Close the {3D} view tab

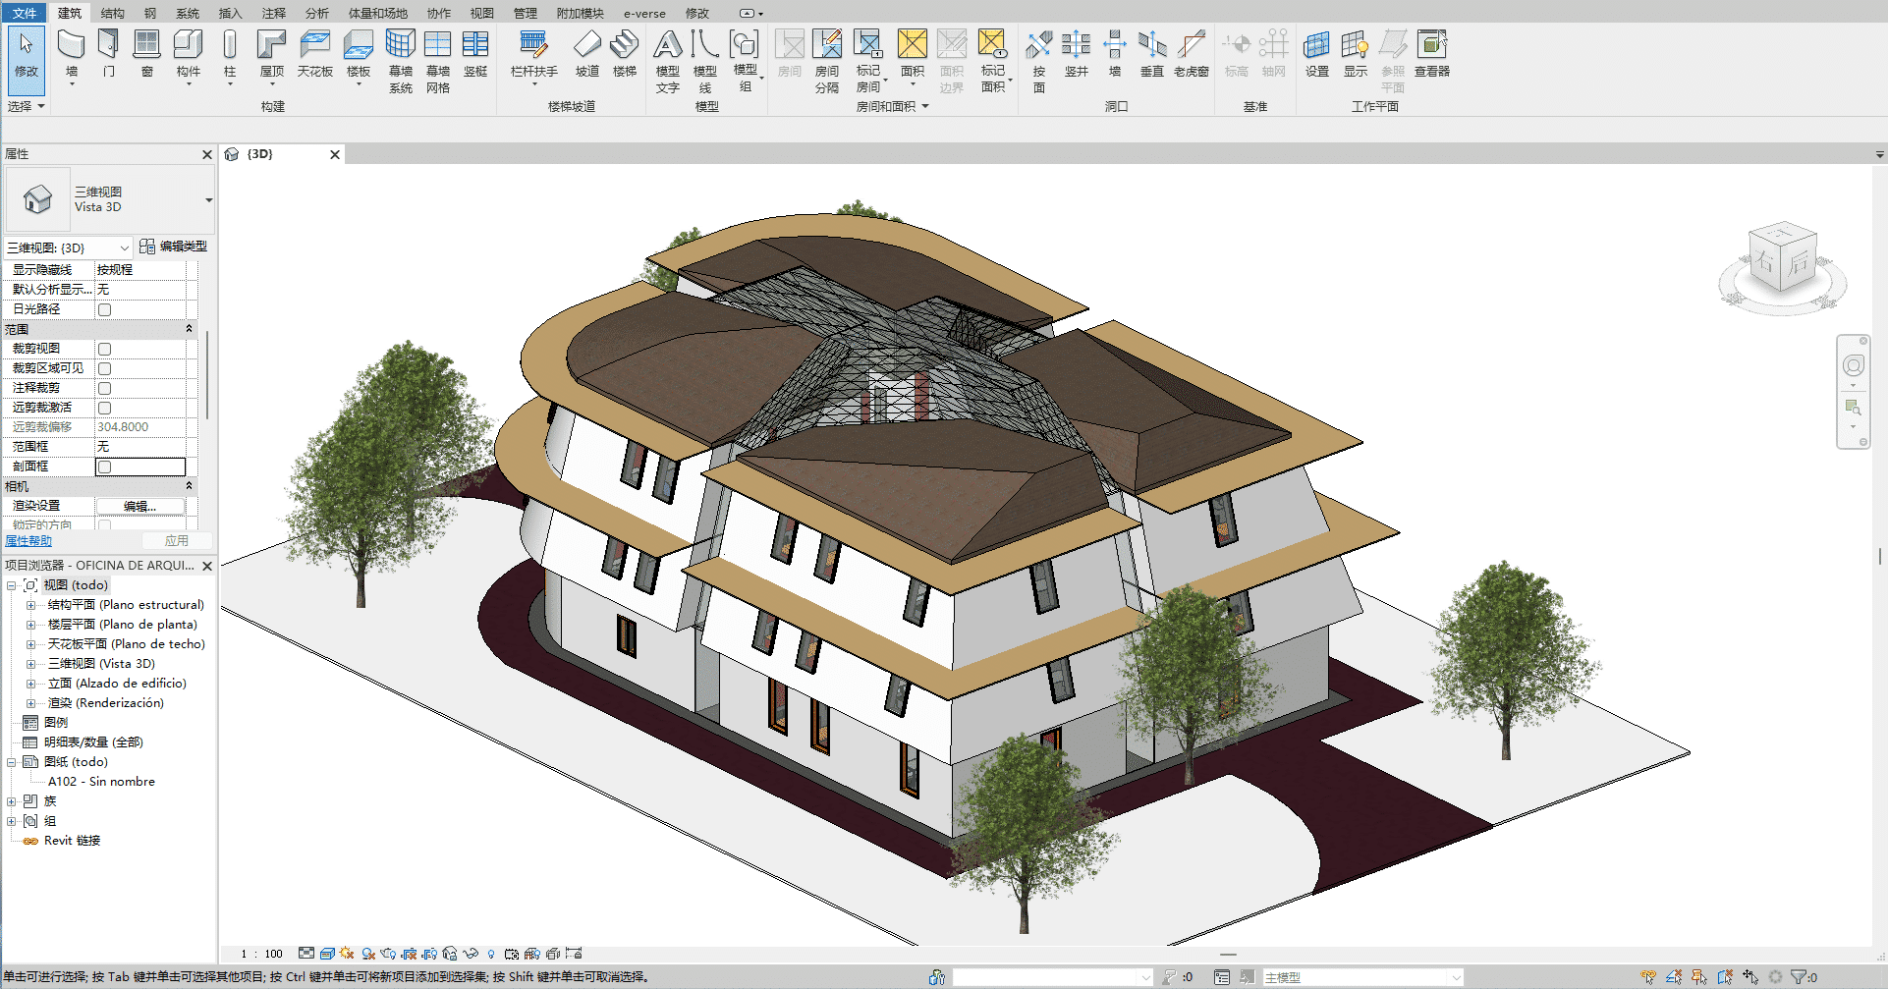point(335,154)
